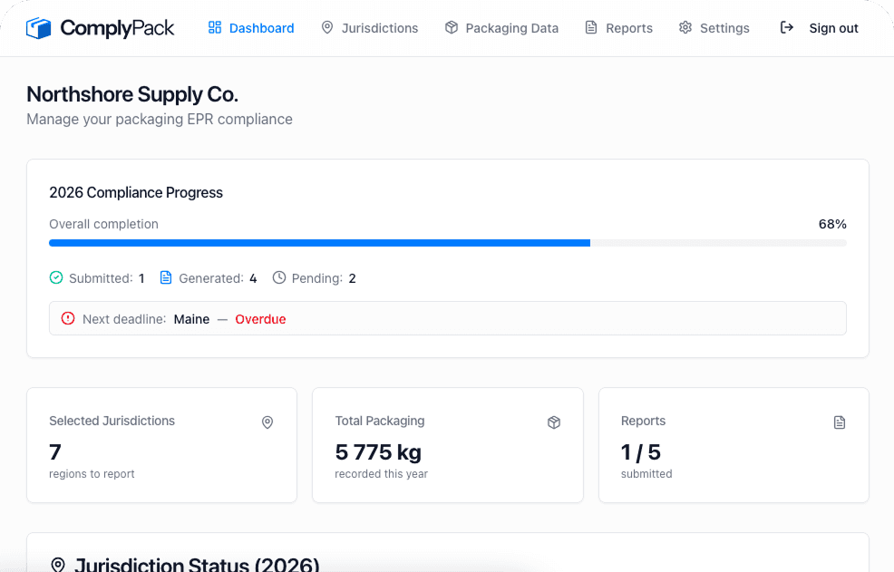Click the location pin on Selected Jurisdictions card
The height and width of the screenshot is (572, 894).
(x=267, y=422)
